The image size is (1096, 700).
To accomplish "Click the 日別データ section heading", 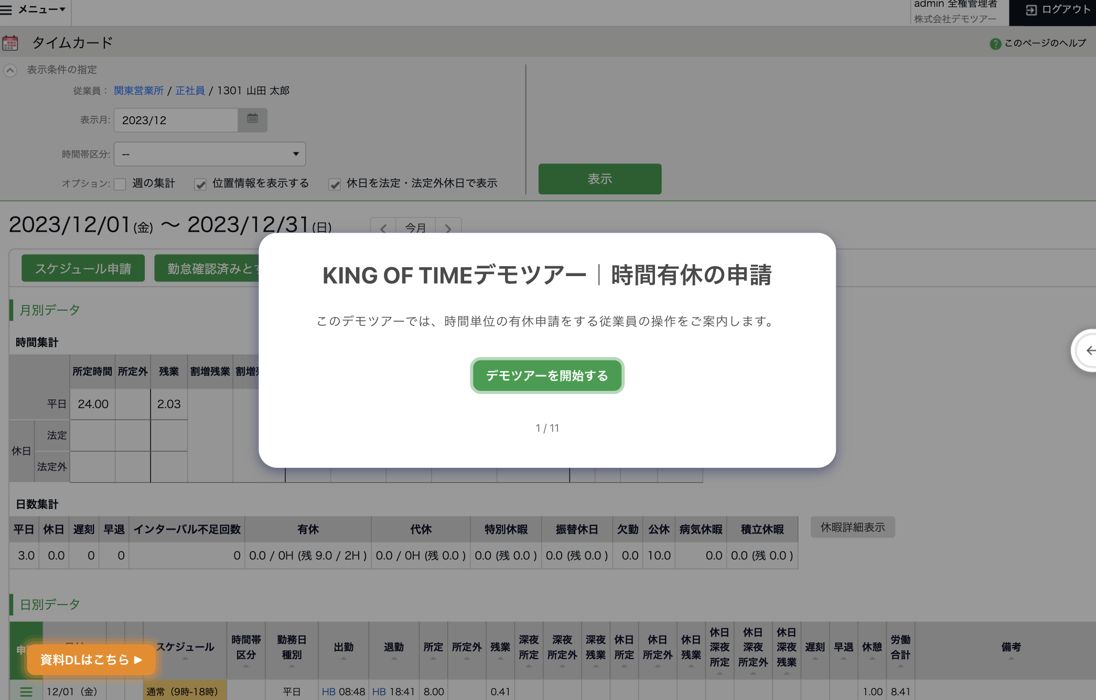I will (x=50, y=605).
